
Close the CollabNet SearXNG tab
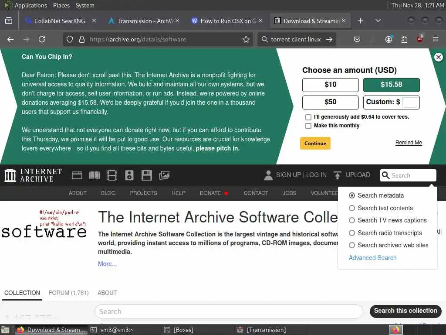[x=94, y=21]
